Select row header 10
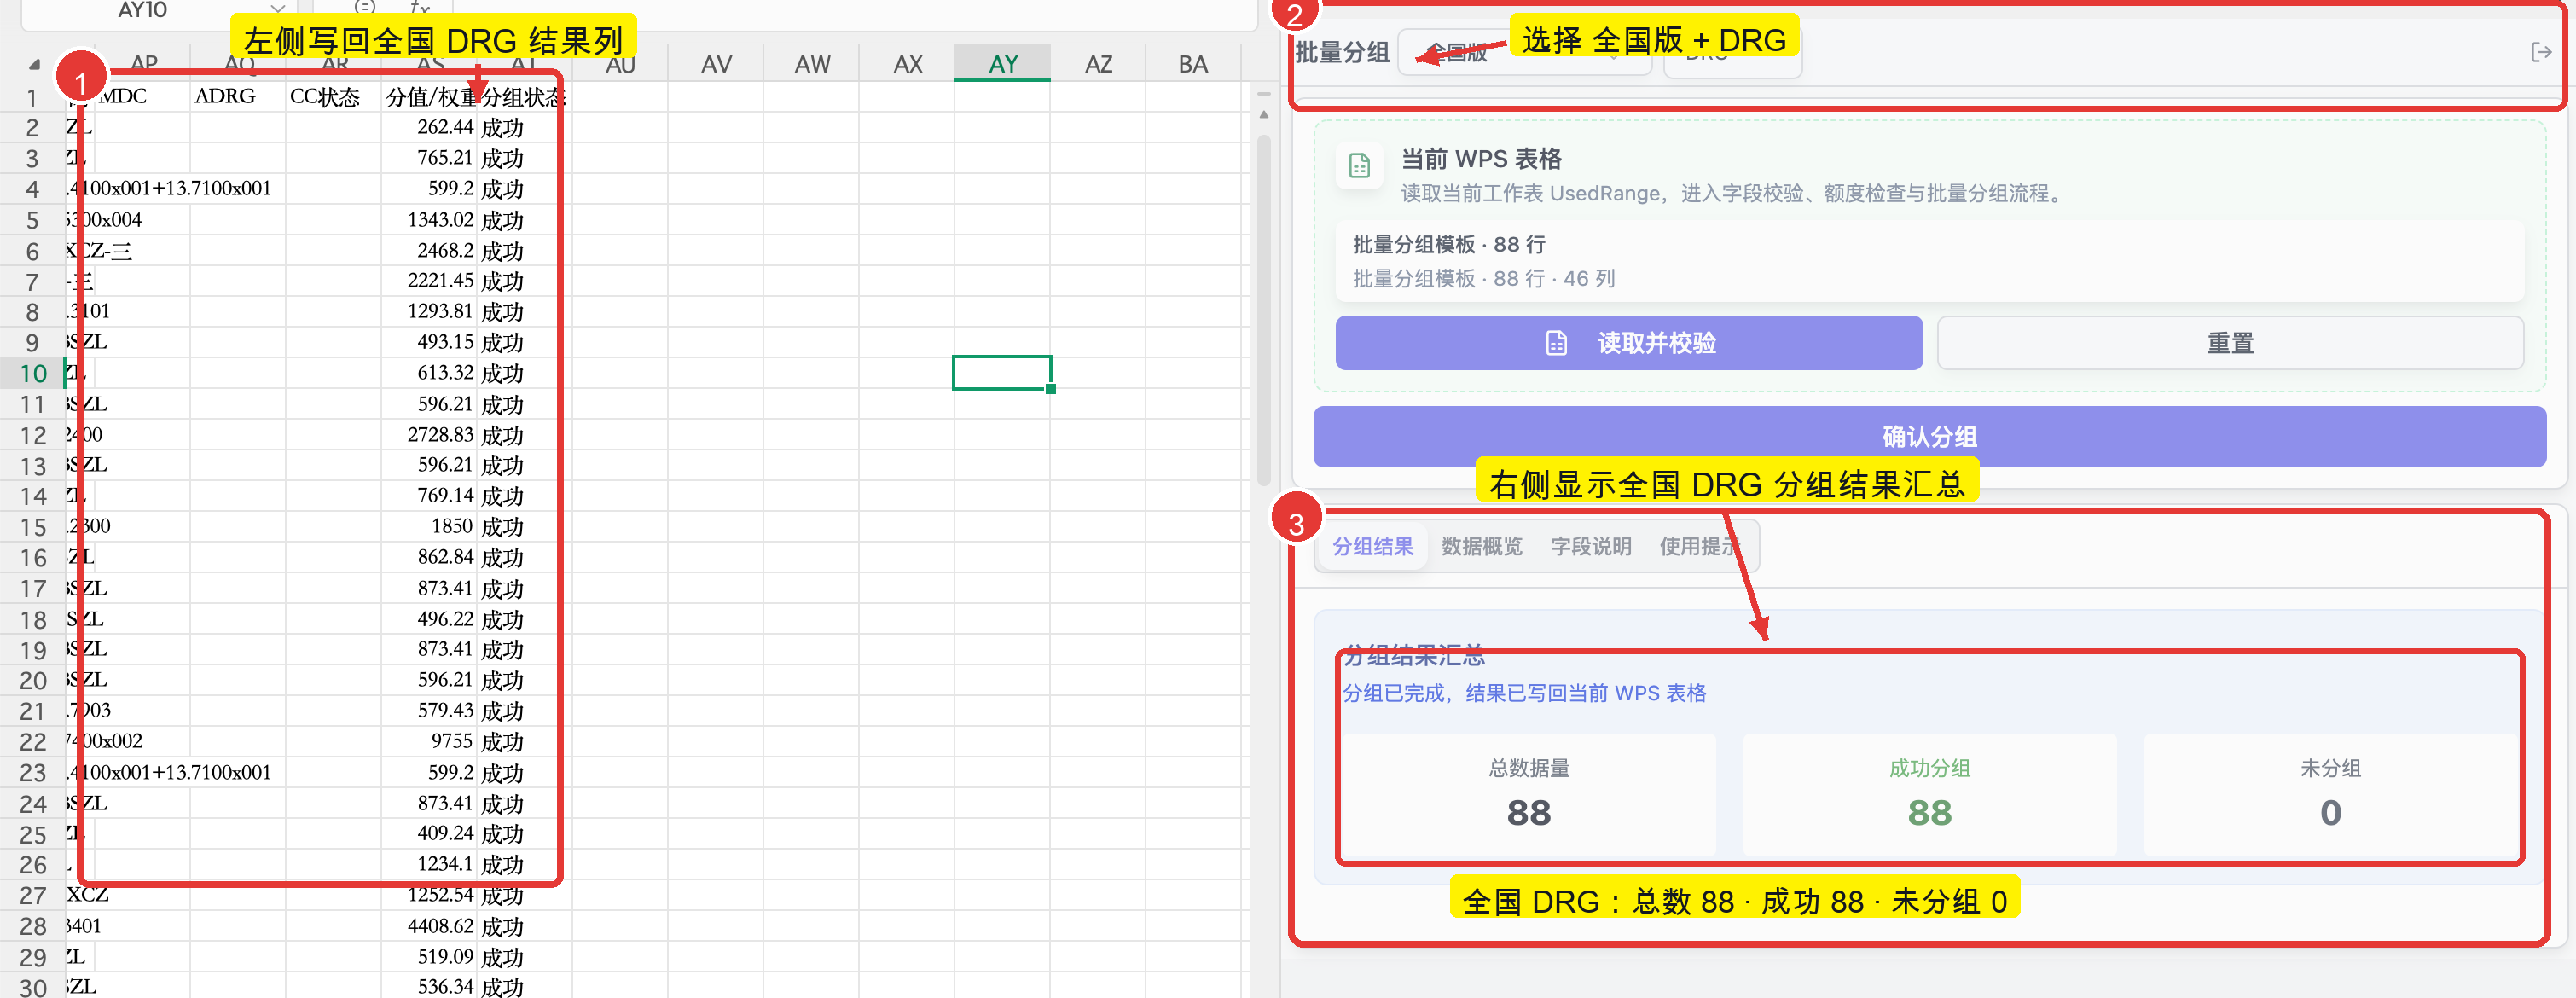 (x=33, y=373)
